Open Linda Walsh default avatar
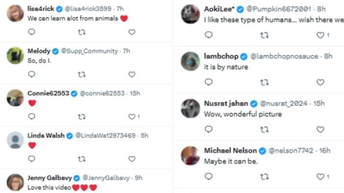This screenshot has height=193, width=344. click(15, 140)
